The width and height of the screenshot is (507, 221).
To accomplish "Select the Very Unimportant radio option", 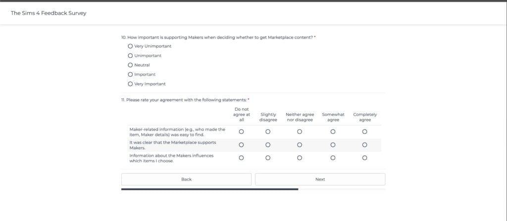I will coord(130,46).
